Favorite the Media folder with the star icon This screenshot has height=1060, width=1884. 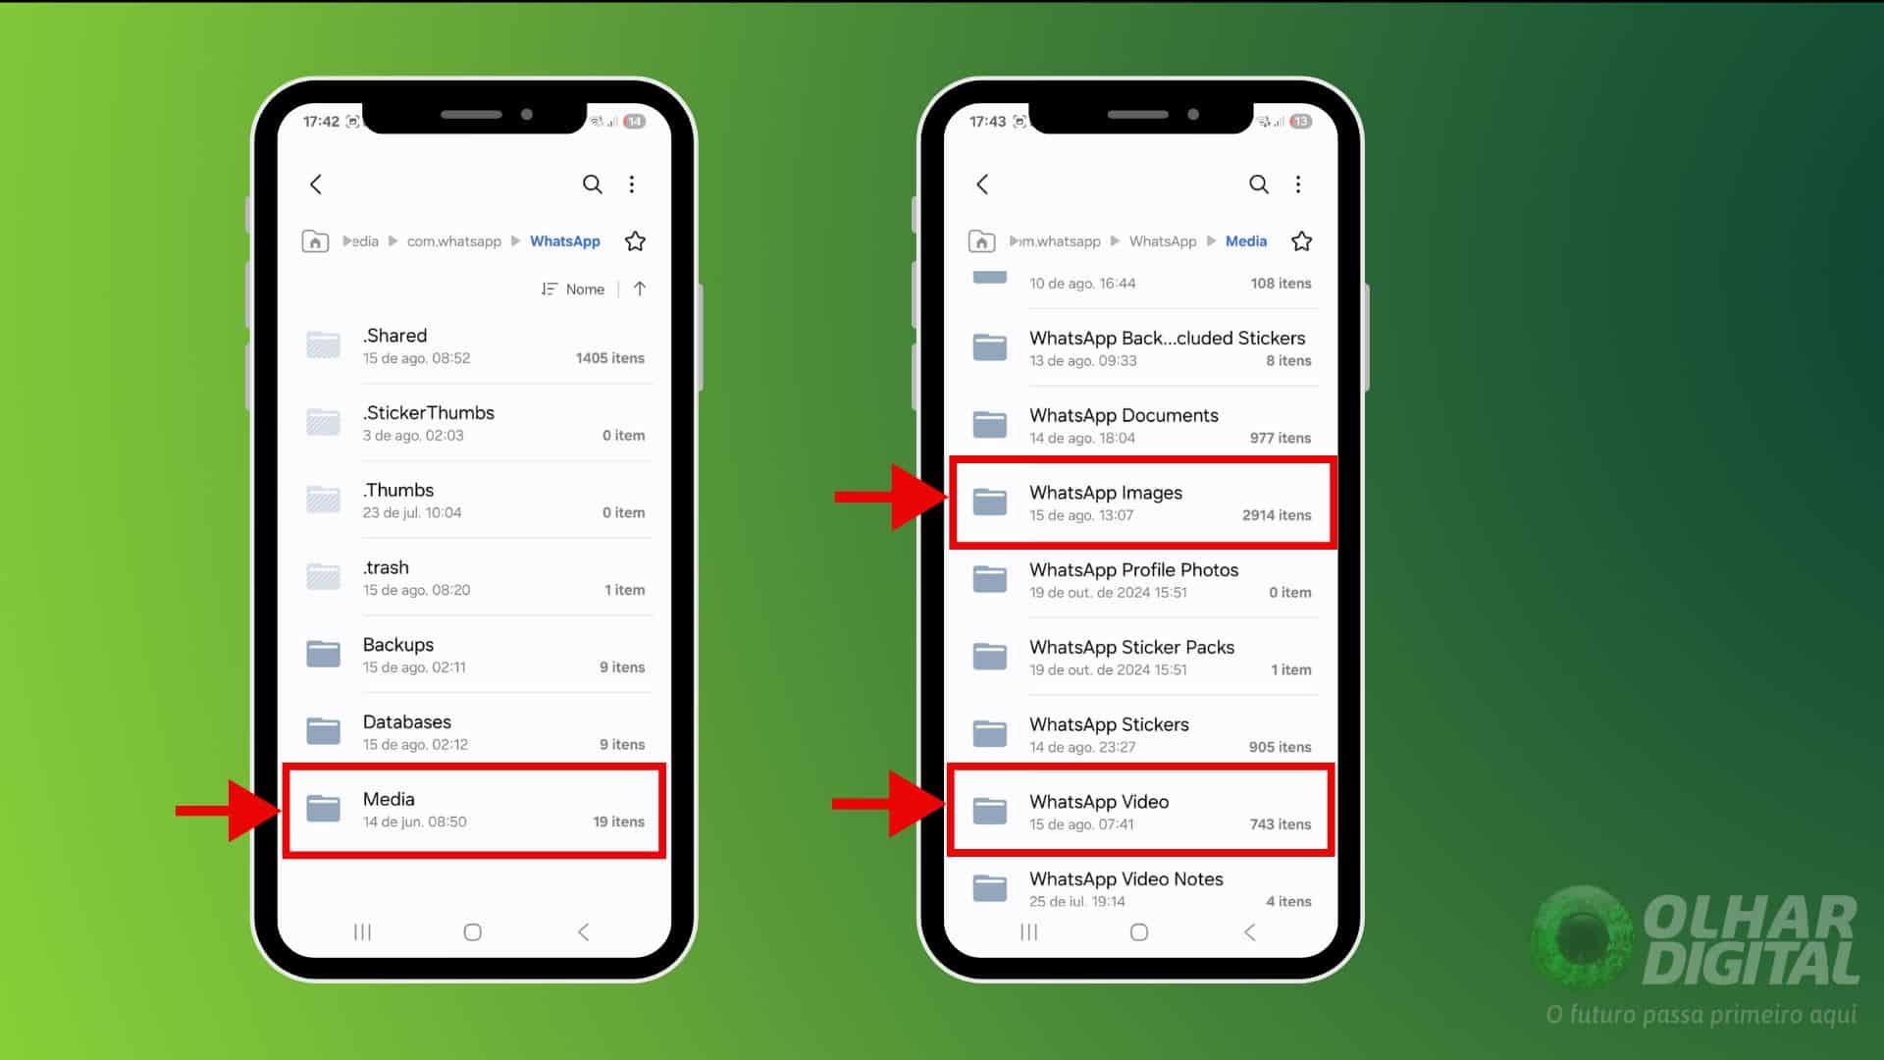(1301, 241)
